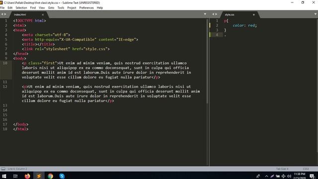The width and height of the screenshot is (318, 179).
Task: Open Task View on taskbar
Action: tap(15, 176)
